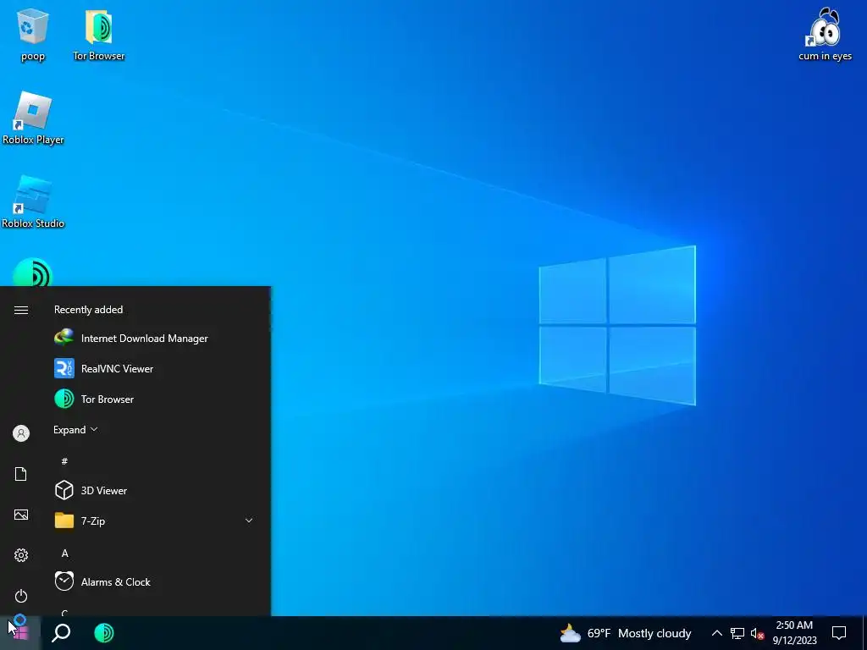The width and height of the screenshot is (867, 650).
Task: Open taskbar Search magnifier
Action: coord(61,633)
